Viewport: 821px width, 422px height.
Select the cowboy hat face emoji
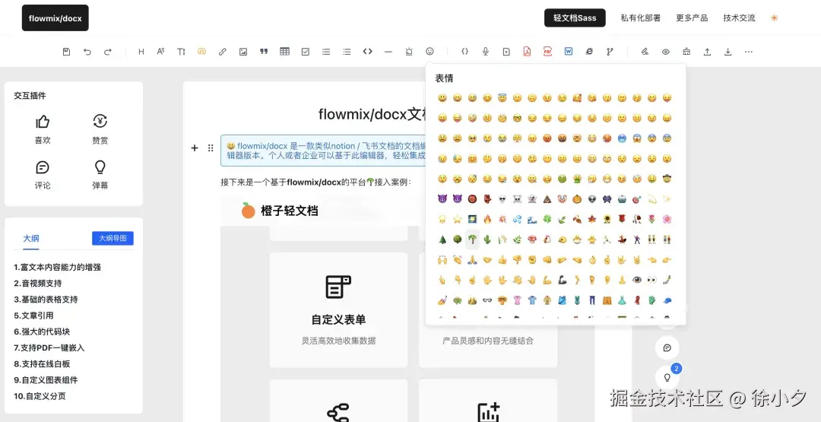(667, 179)
